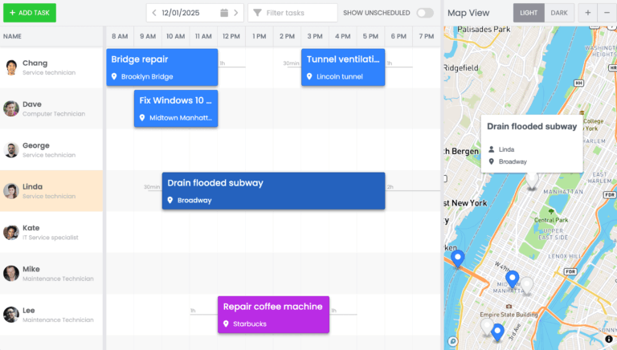
Task: Click Dave's Computer Technician label
Action: pyautogui.click(x=54, y=114)
